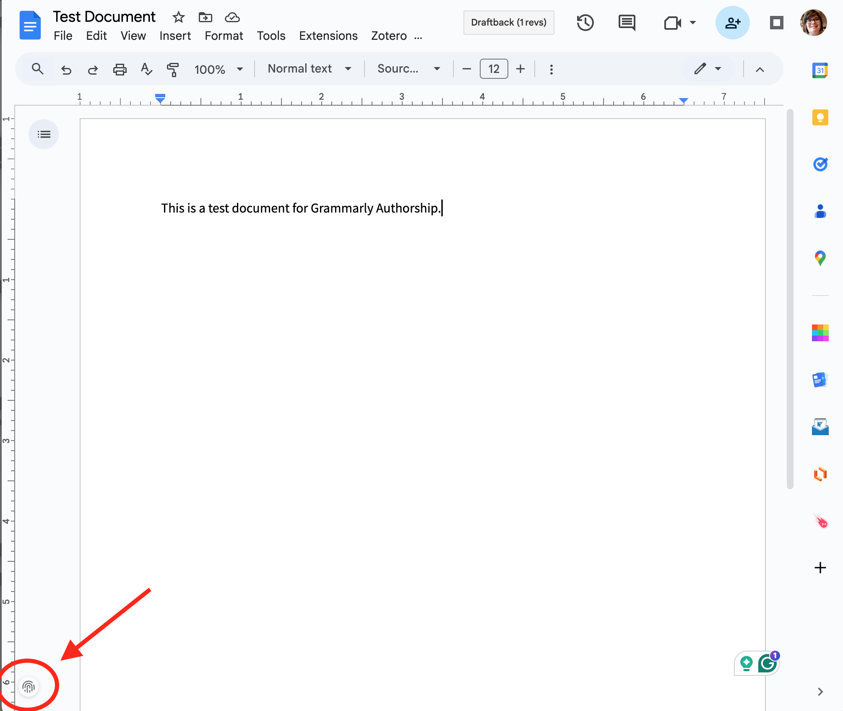Open the Extensions menu

point(328,36)
